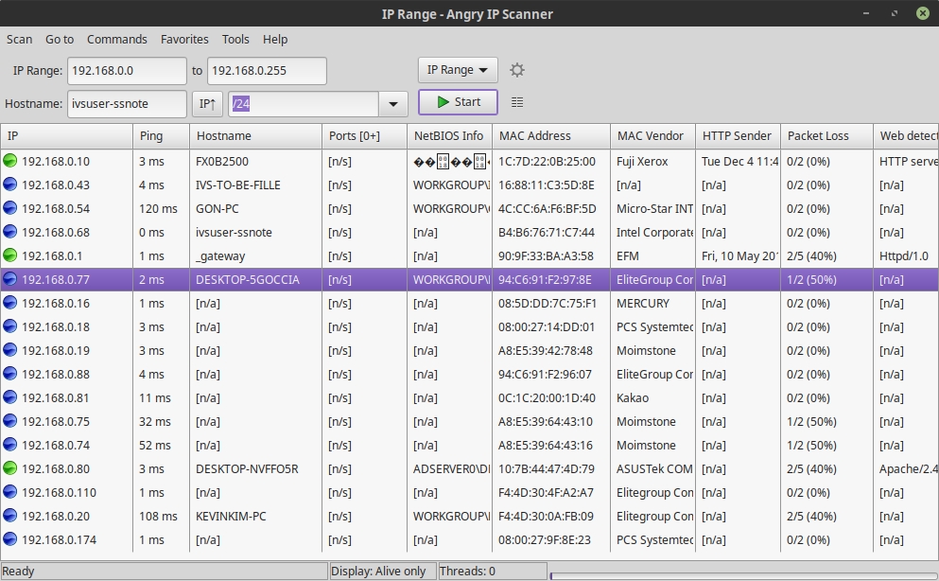Click the Hostname input field

point(127,104)
